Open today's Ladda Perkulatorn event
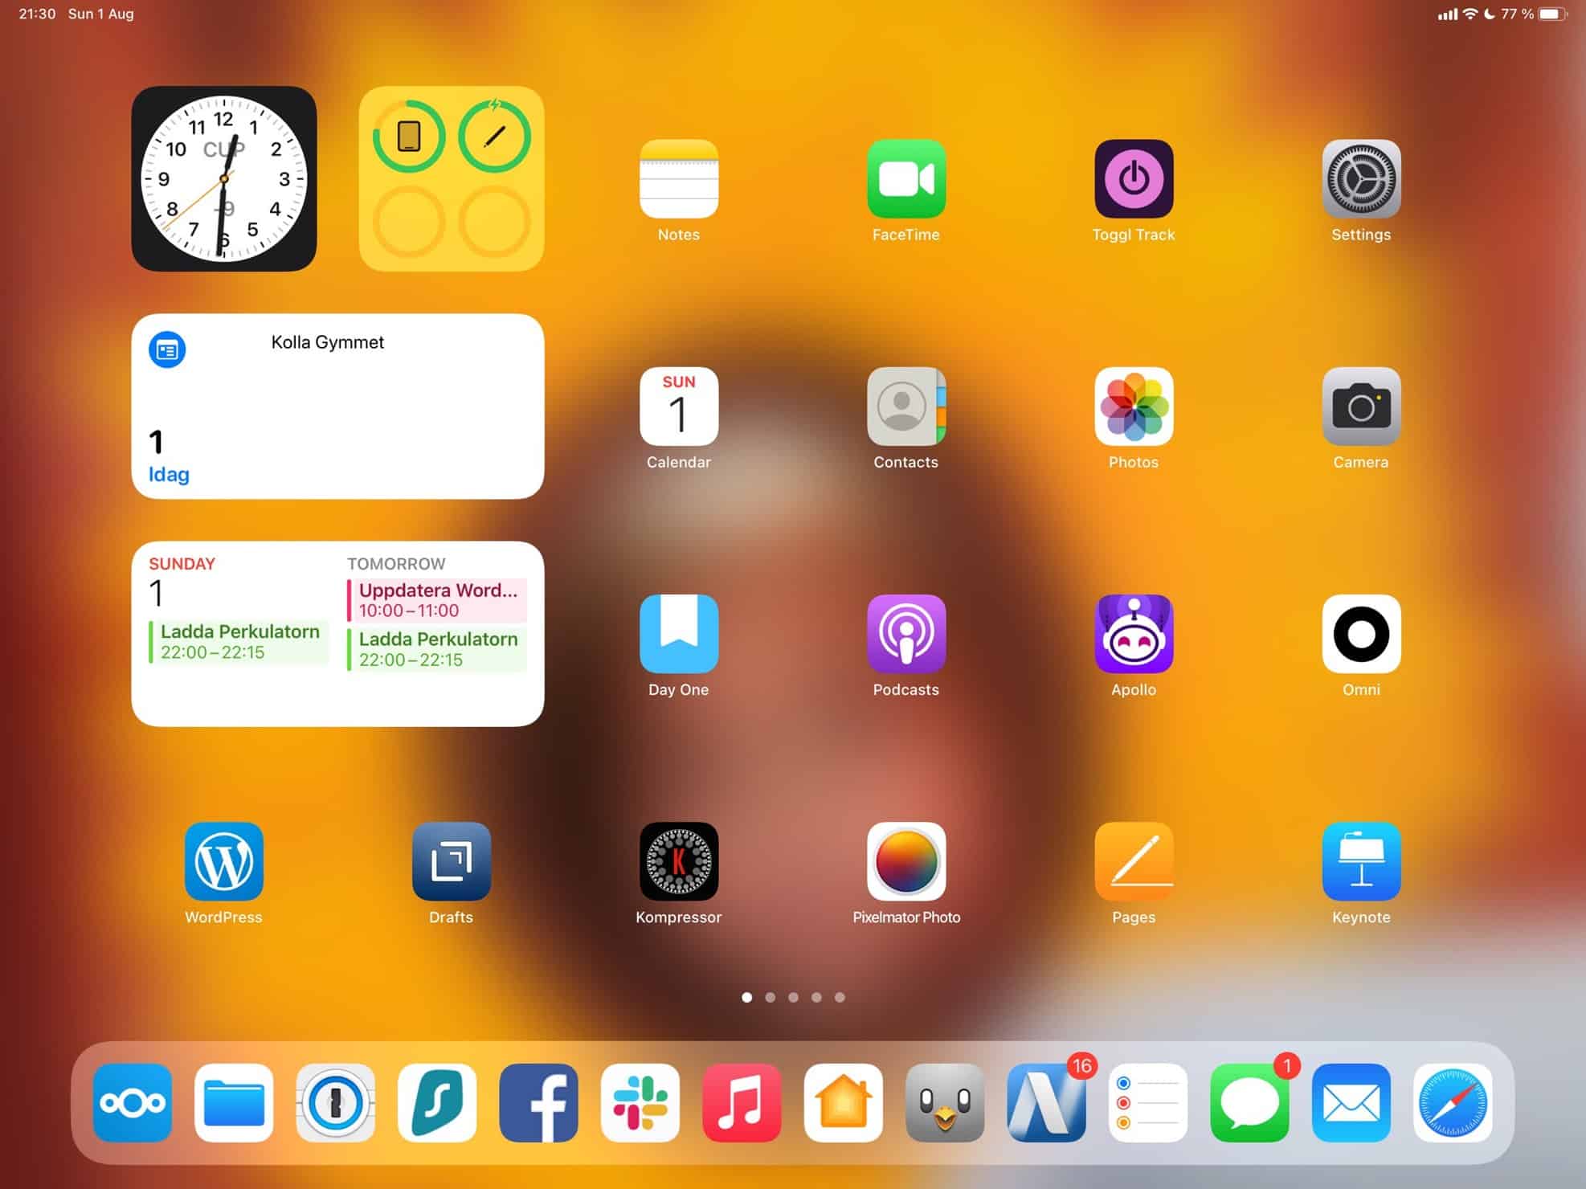Viewport: 1586px width, 1189px height. tap(239, 641)
